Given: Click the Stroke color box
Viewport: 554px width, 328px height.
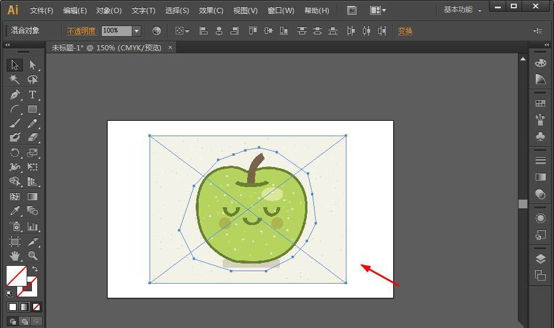Looking at the screenshot, I should click(x=33, y=291).
